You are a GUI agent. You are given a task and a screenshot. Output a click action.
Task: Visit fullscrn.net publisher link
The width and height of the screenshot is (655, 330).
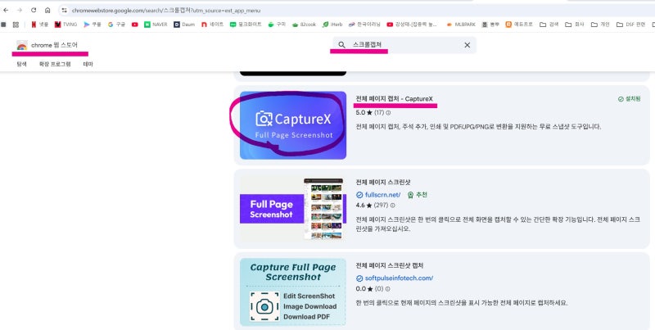tap(378, 195)
